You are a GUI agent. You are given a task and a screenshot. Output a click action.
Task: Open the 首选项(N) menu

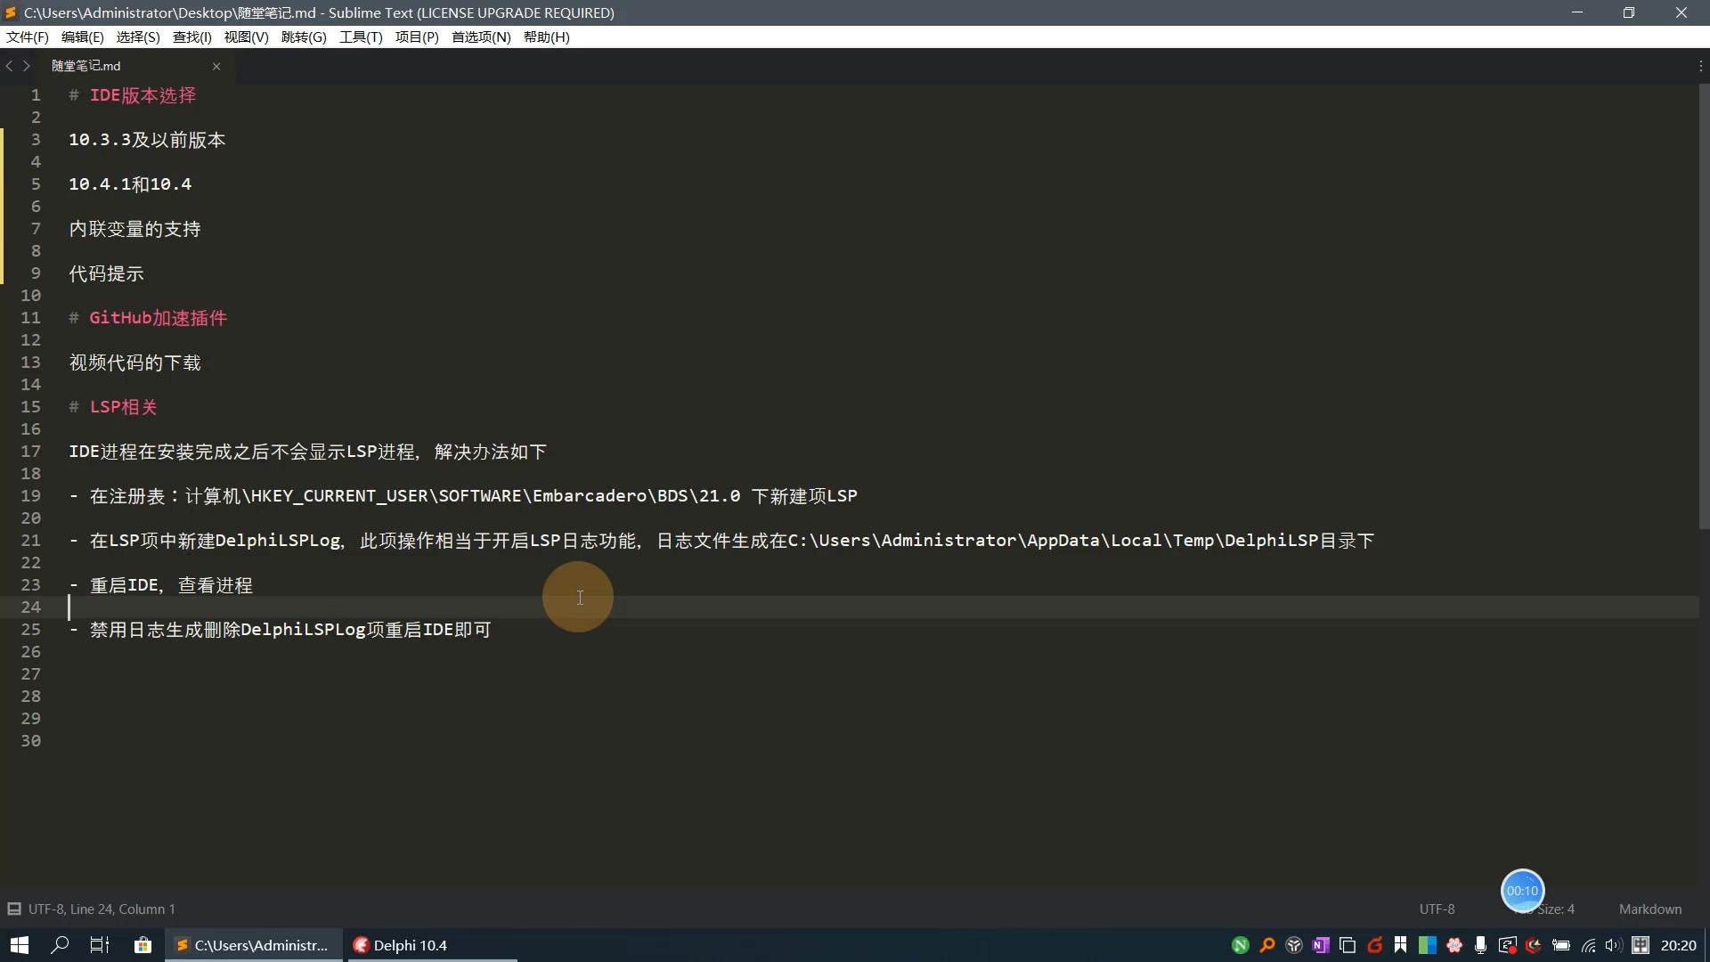(x=481, y=37)
